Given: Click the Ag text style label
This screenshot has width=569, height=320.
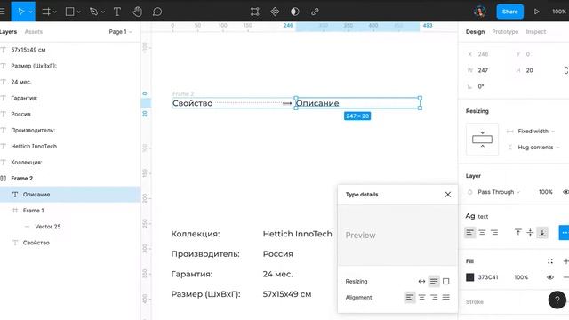Looking at the screenshot, I should tap(477, 216).
